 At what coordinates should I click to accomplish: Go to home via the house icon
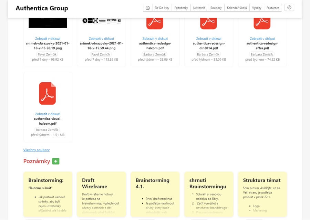point(148,8)
